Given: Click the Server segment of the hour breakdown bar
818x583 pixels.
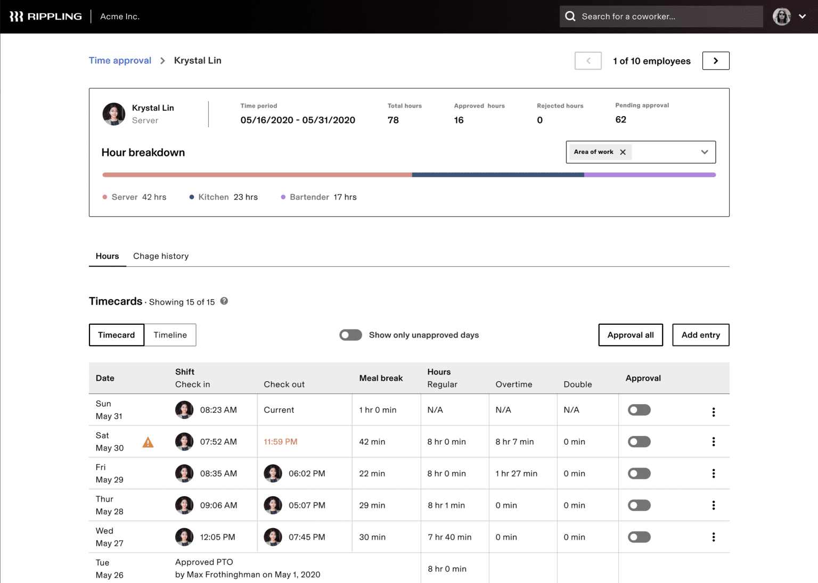Looking at the screenshot, I should click(256, 174).
